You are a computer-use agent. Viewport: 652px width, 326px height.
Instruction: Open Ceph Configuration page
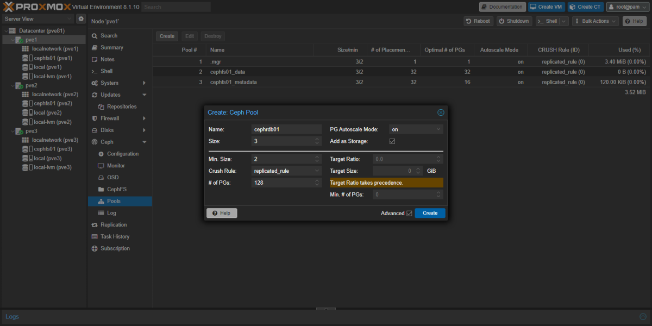pyautogui.click(x=123, y=154)
